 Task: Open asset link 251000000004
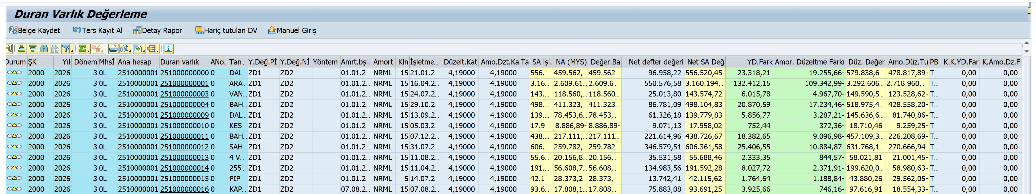pyautogui.click(x=185, y=104)
